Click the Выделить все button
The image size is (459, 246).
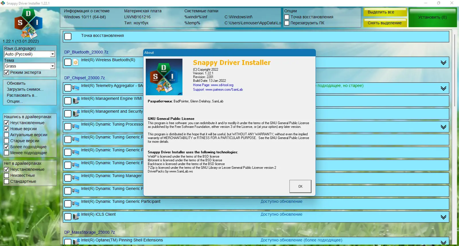click(385, 12)
